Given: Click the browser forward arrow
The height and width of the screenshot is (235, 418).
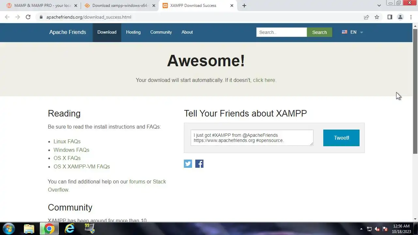Looking at the screenshot, I should [x=18, y=17].
